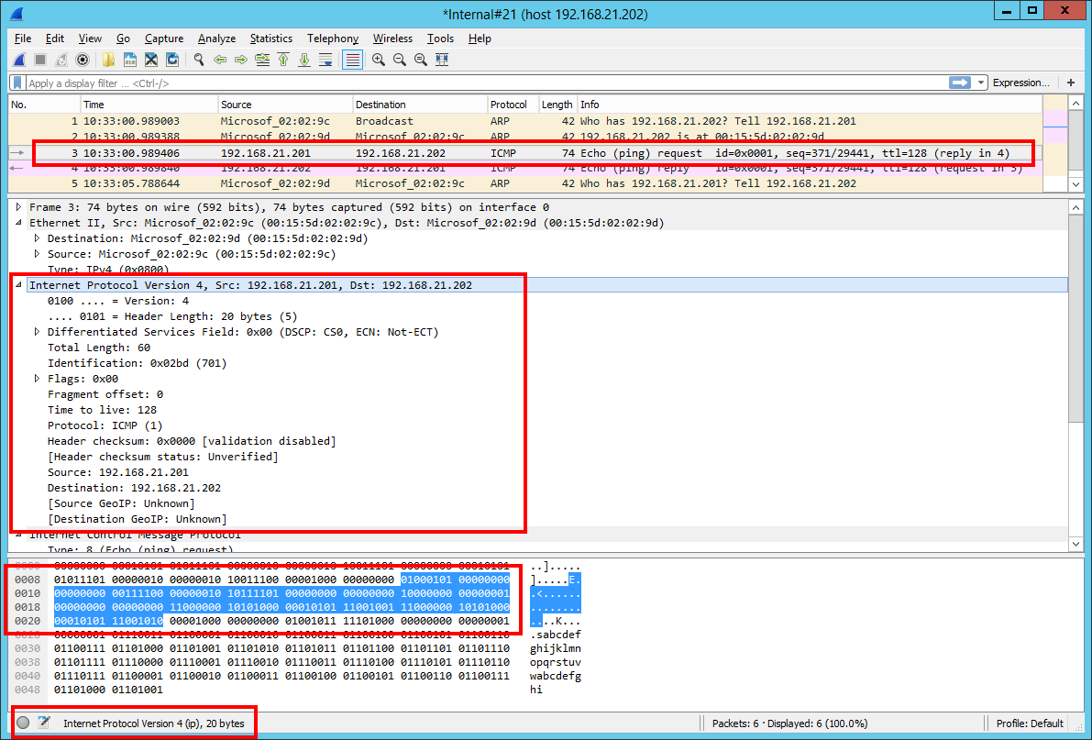Screen dimensions: 1092x740
Task: Apply display filter arrow button
Action: point(960,83)
